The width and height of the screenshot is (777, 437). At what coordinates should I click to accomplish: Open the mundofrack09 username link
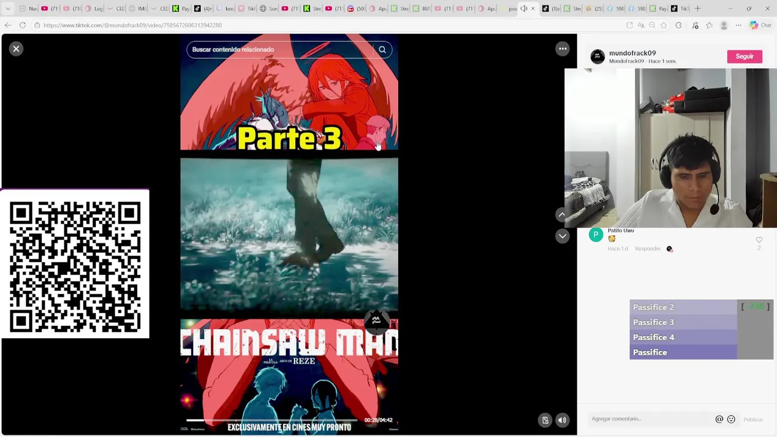point(632,53)
